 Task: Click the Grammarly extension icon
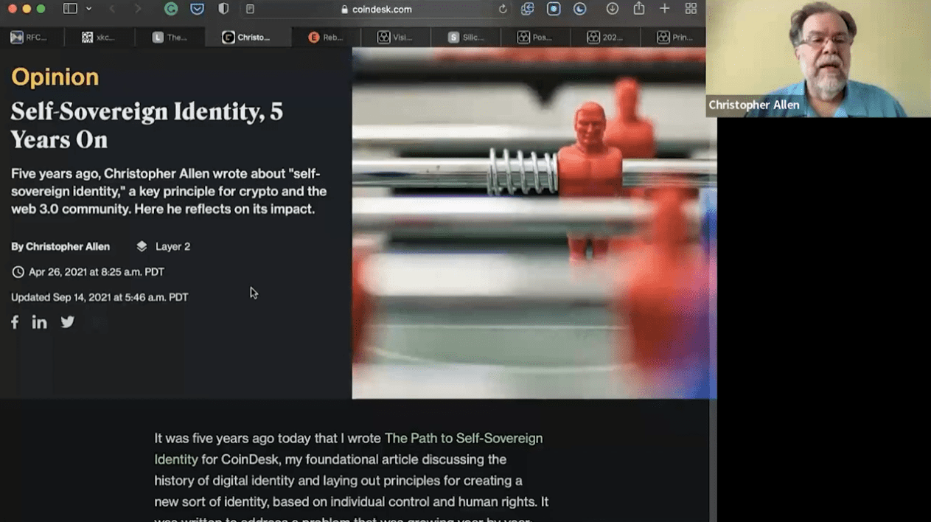click(x=171, y=9)
